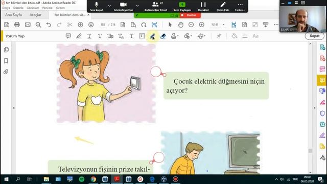Switch to Ana Sayfa tab

click(x=13, y=15)
